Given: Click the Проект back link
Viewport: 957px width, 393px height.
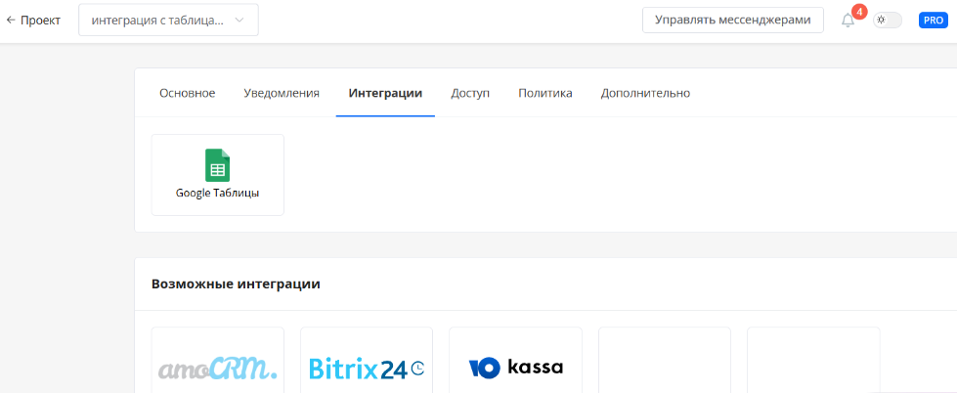Looking at the screenshot, I should tap(40, 21).
